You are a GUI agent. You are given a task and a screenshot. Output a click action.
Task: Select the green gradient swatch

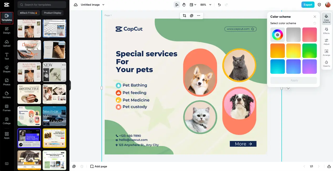coord(309,51)
